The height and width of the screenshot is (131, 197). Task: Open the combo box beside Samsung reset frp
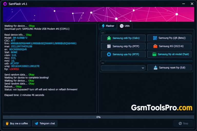123,68
